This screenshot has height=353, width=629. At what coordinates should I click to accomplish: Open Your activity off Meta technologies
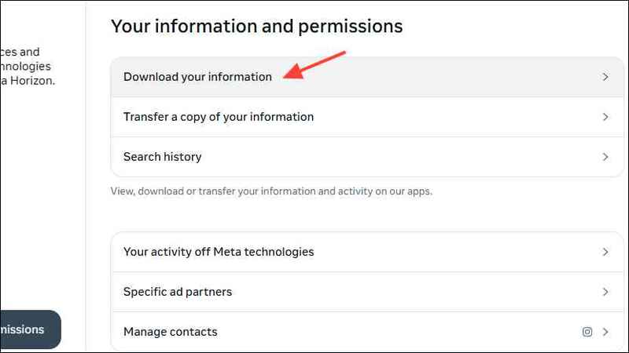[x=367, y=252]
